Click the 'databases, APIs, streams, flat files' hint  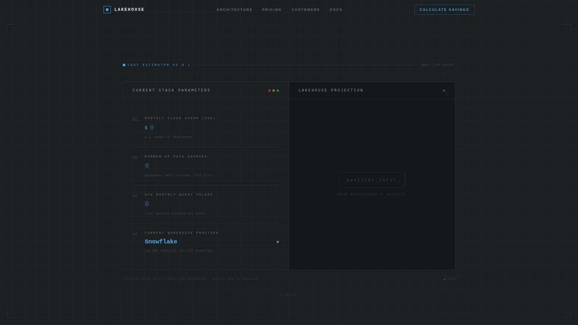179,175
